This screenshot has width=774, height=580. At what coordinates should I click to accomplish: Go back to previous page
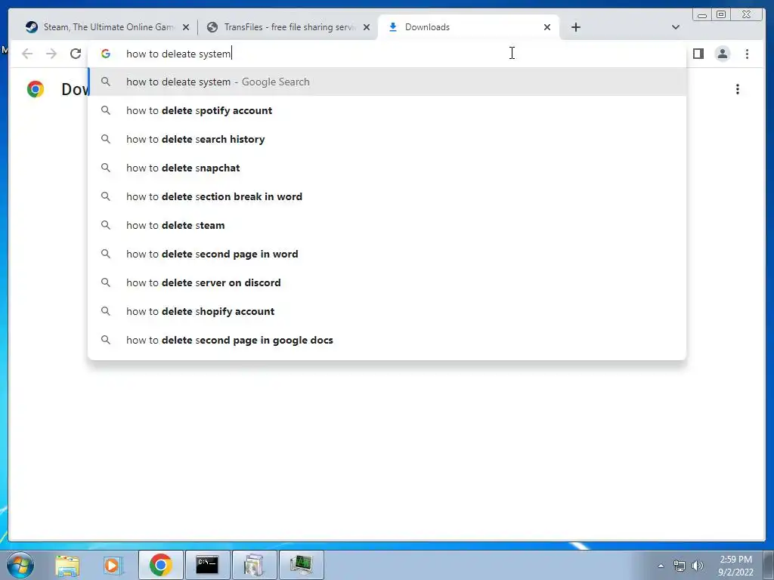click(x=27, y=54)
